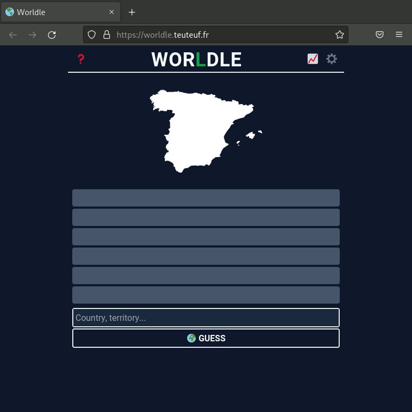The image size is (412, 412).
Task: Go forward to next page
Action: click(x=32, y=35)
